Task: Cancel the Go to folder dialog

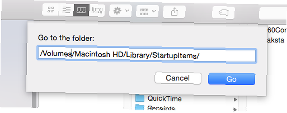Action: point(178,78)
